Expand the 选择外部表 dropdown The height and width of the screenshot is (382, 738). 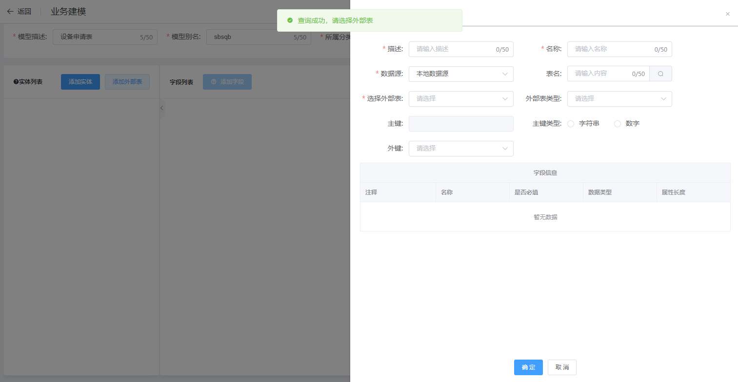(460, 99)
